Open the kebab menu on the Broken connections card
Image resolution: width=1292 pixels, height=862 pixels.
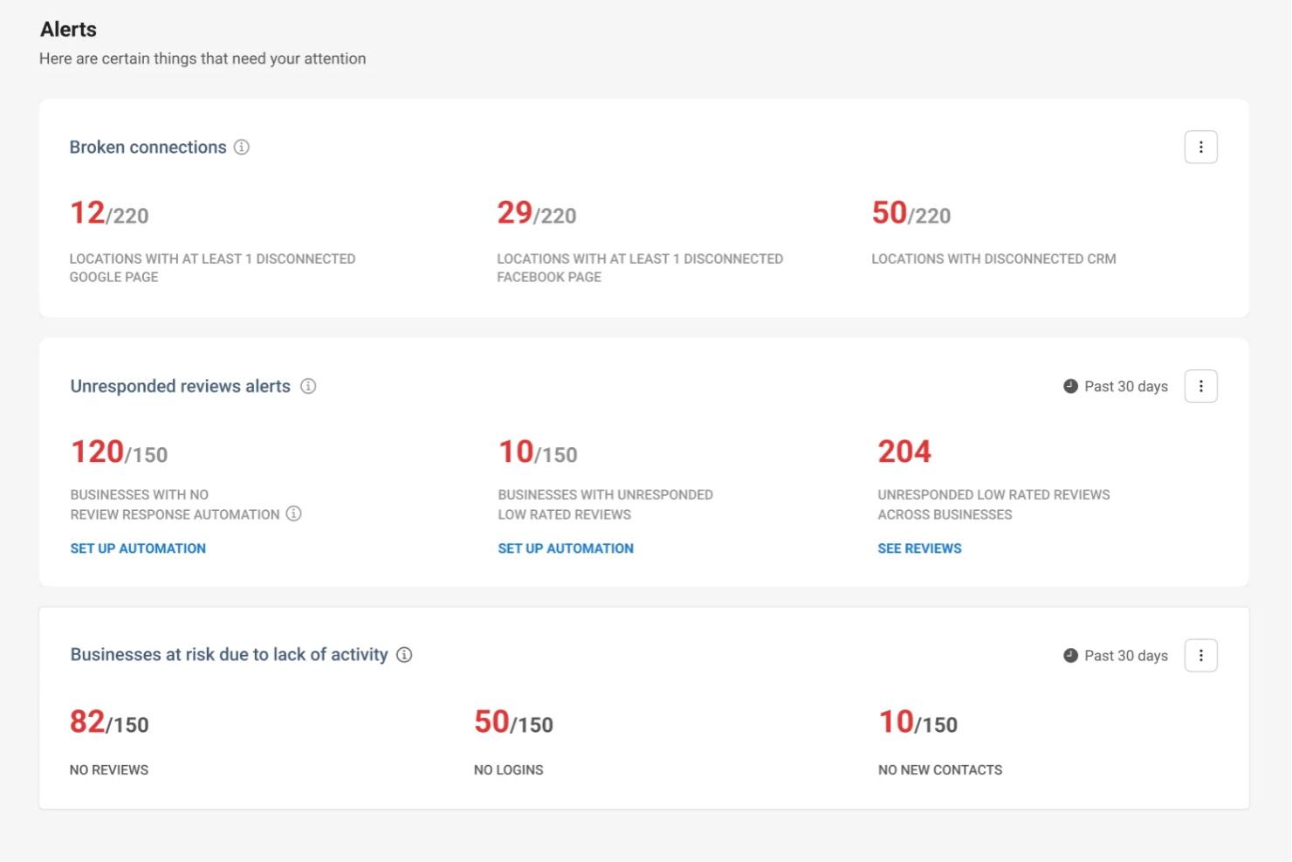(x=1201, y=147)
